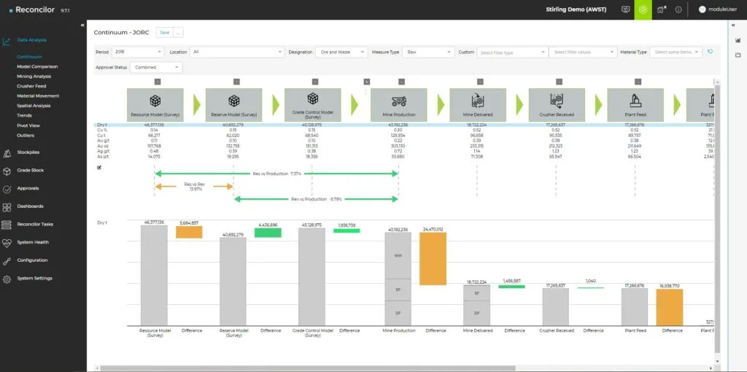
Task: Select the Crusher Received tile
Action: 557,105
